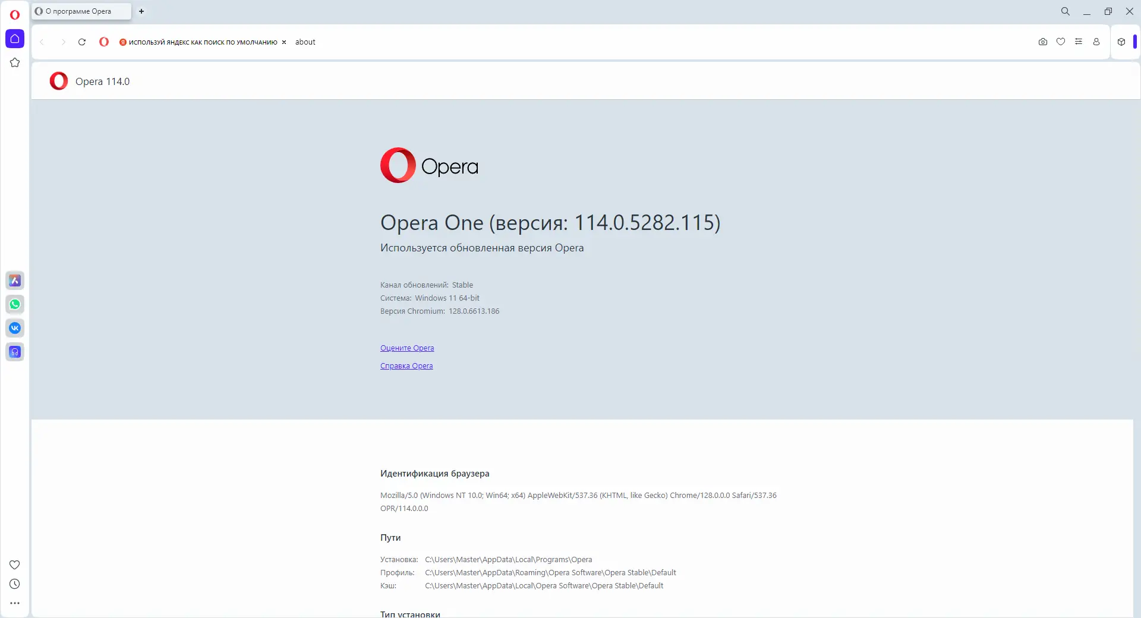Minimize the Opera window
The width and height of the screenshot is (1141, 618).
(x=1087, y=11)
